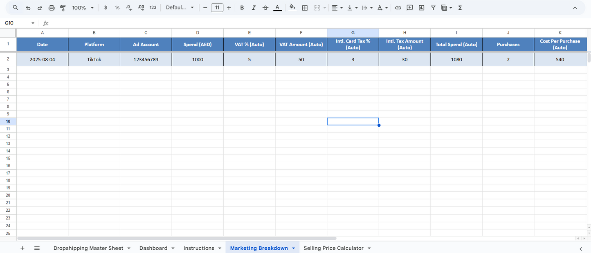591x253 pixels.
Task: Select the Marketing Breakdown tab
Action: (x=259, y=248)
